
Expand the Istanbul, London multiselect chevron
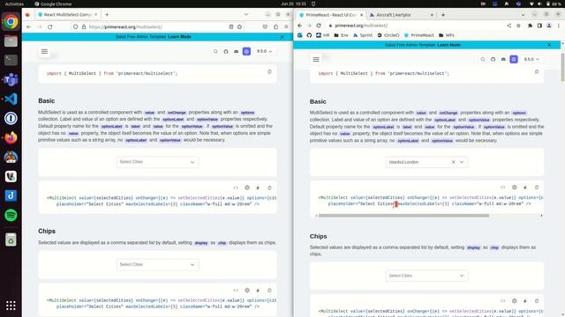tap(462, 162)
